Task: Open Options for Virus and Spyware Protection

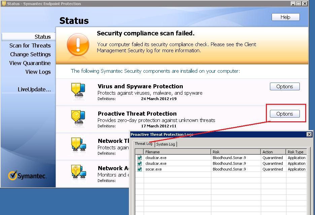Action: click(x=285, y=87)
